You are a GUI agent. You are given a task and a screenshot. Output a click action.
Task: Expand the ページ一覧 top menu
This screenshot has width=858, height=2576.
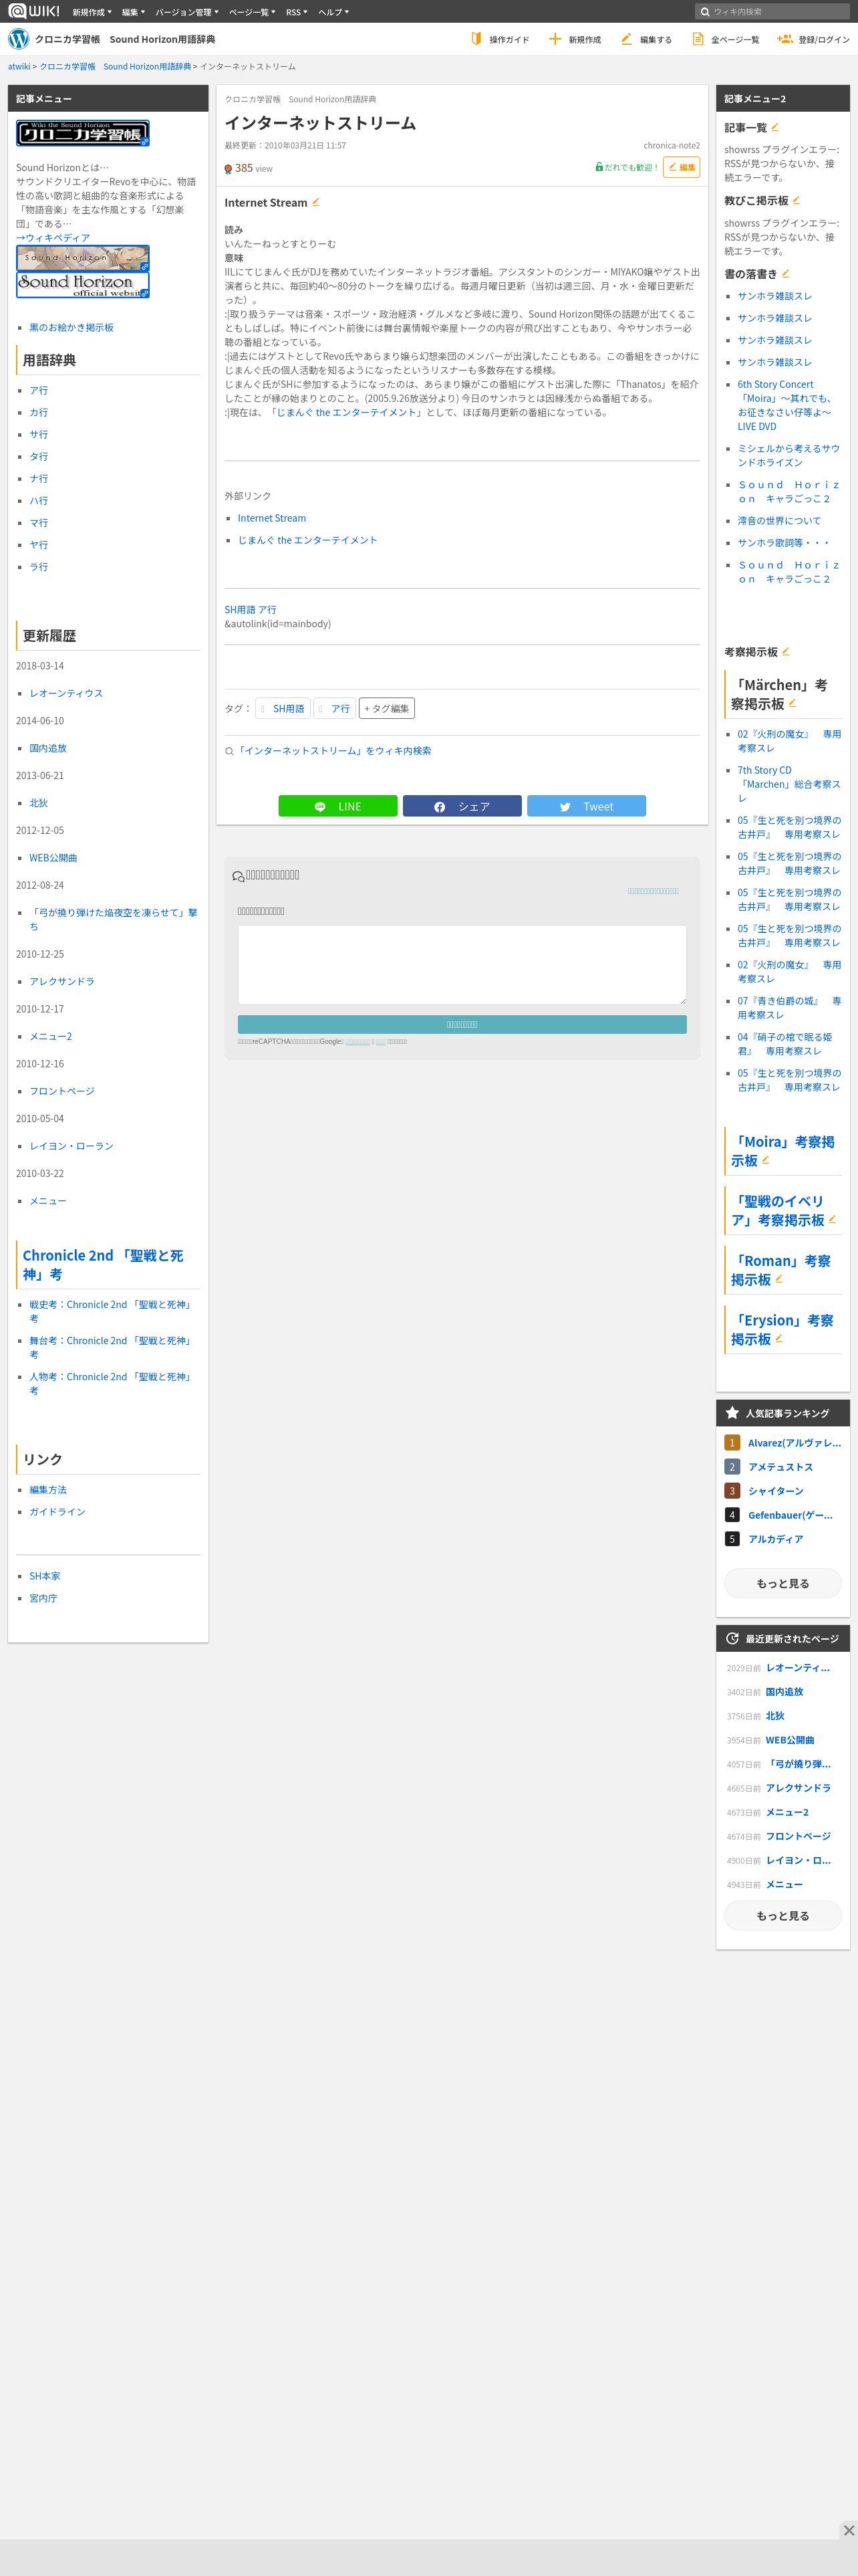coord(252,12)
